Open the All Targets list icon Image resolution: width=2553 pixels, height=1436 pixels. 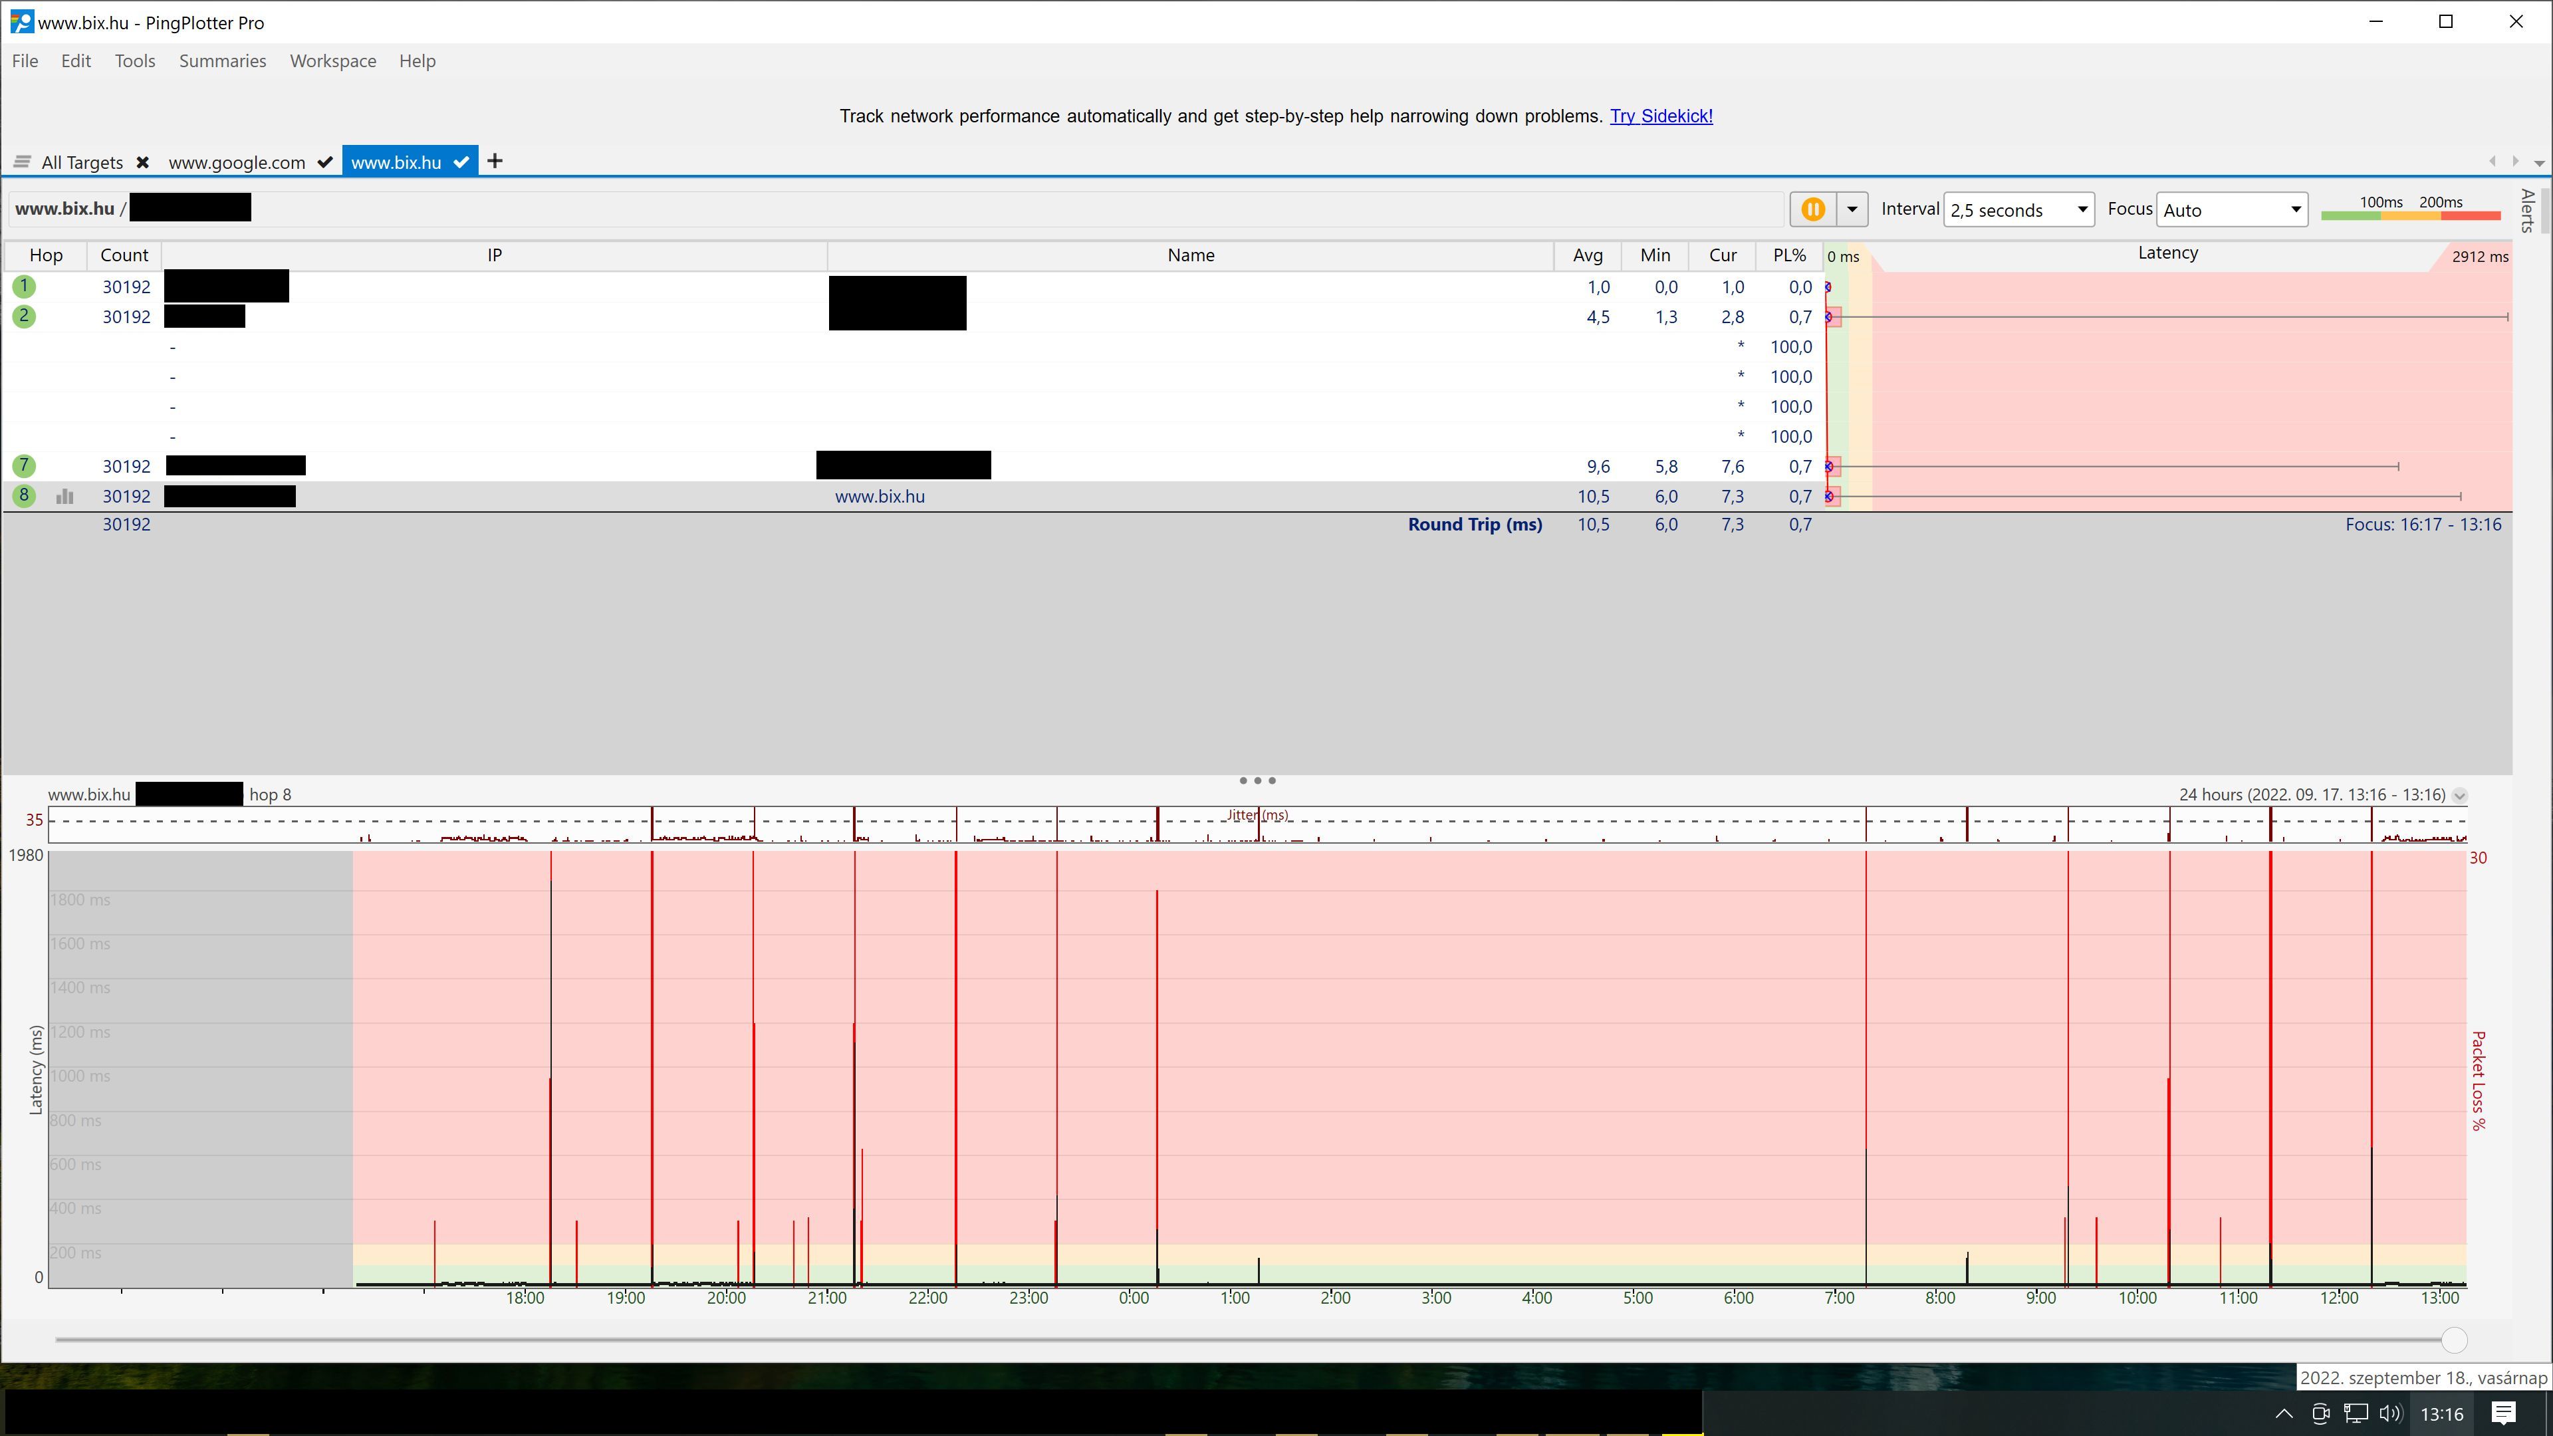(x=22, y=162)
